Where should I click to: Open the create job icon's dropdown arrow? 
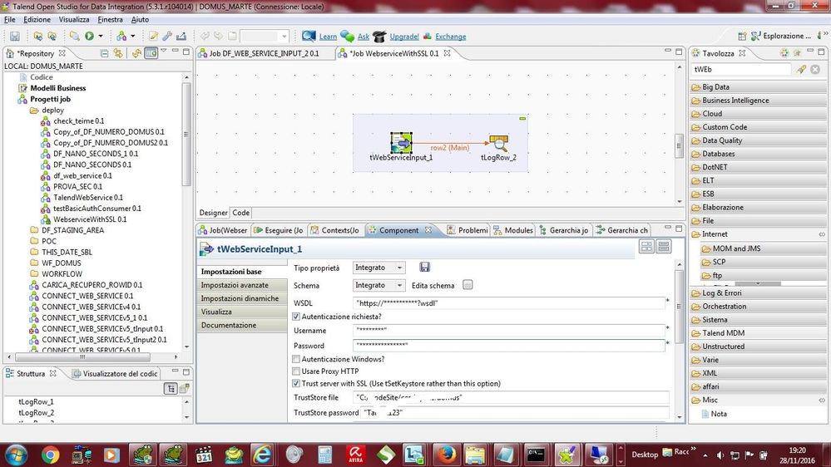132,36
